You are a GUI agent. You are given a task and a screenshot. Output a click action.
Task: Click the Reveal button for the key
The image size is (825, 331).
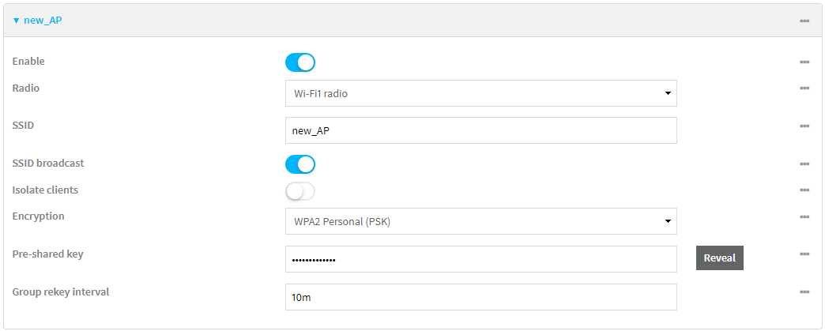pos(719,258)
